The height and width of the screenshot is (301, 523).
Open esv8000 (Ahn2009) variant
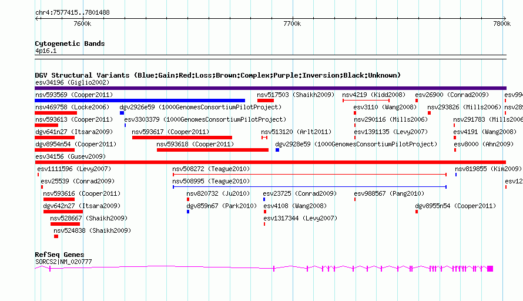click(455, 150)
